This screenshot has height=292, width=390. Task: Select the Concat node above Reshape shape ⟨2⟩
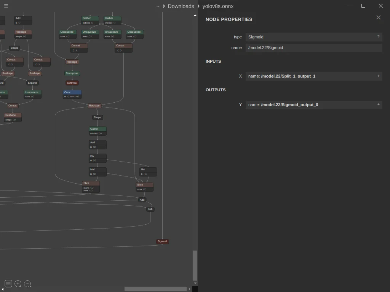pyautogui.click(x=13, y=106)
